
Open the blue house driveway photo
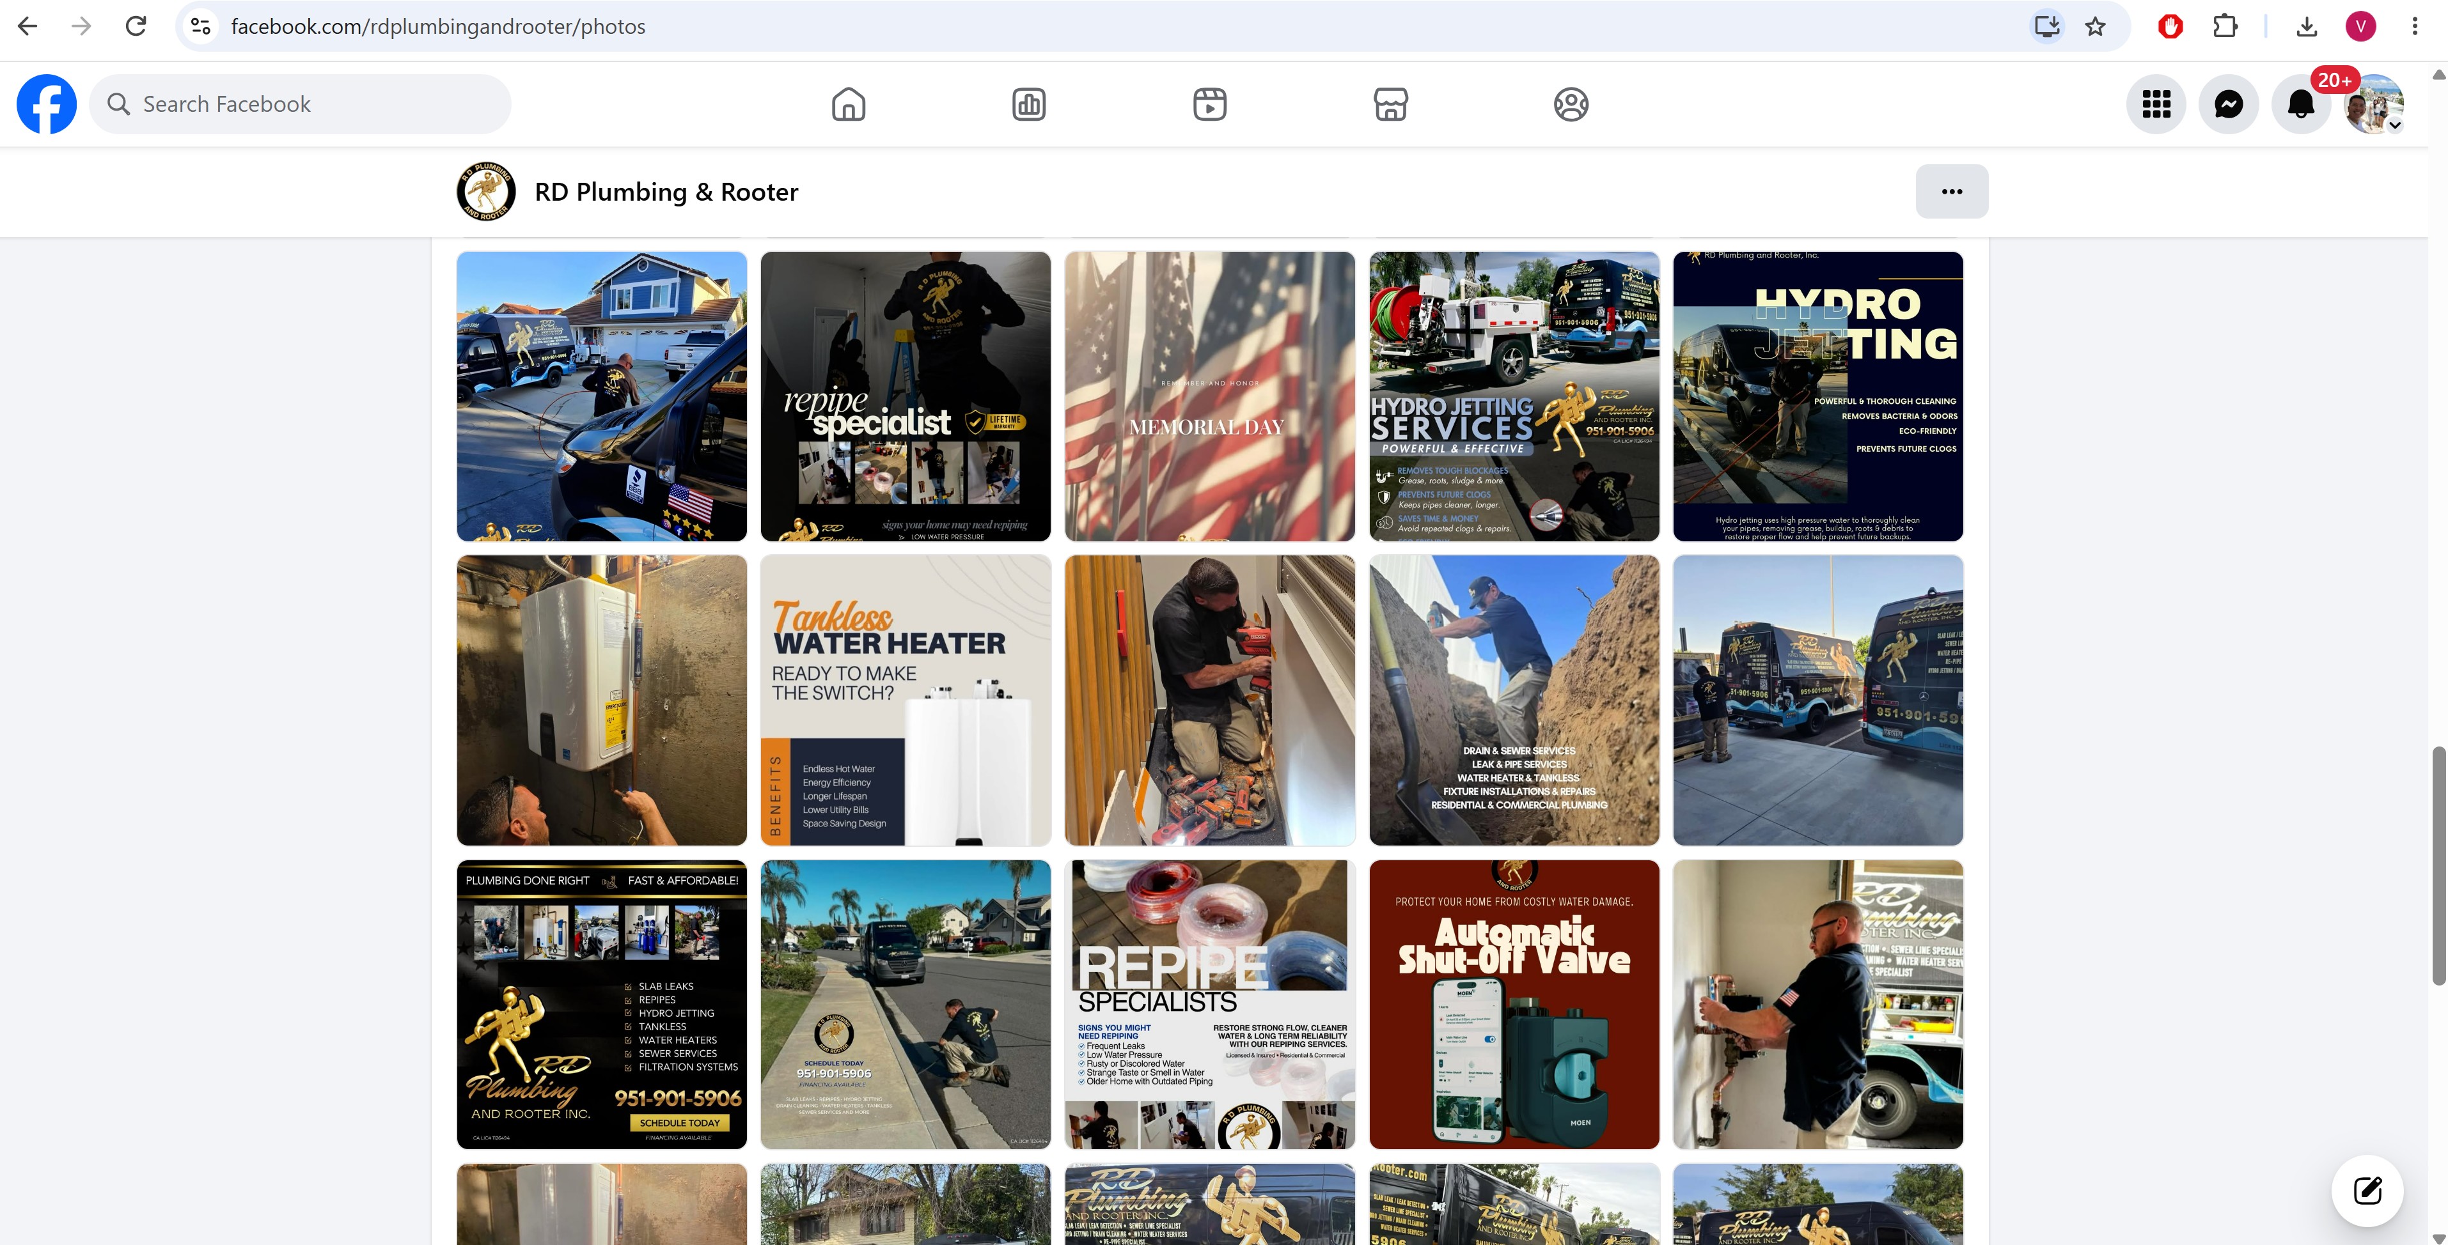pos(602,397)
